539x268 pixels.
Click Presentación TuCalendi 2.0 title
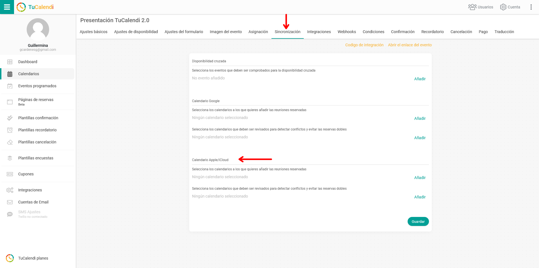click(x=115, y=20)
